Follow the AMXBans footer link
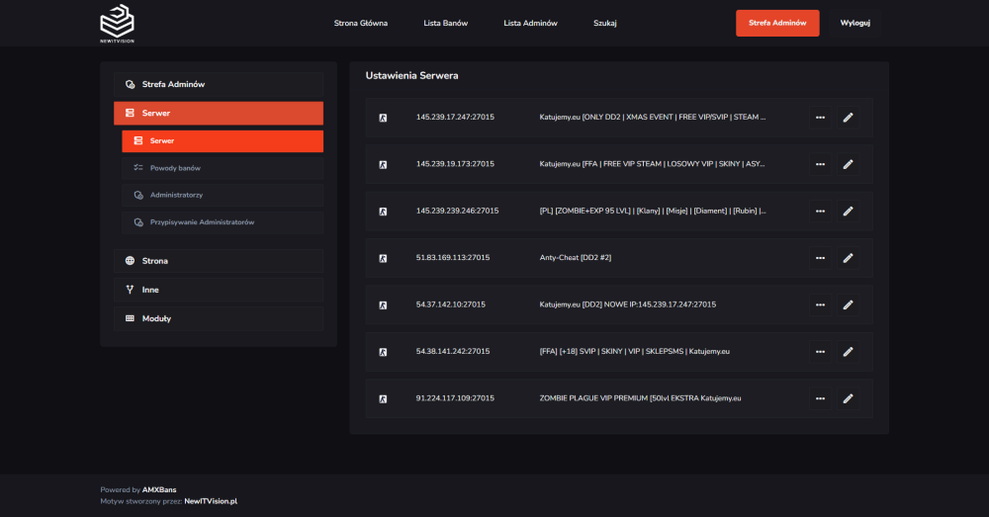This screenshot has width=989, height=517. pyautogui.click(x=159, y=490)
